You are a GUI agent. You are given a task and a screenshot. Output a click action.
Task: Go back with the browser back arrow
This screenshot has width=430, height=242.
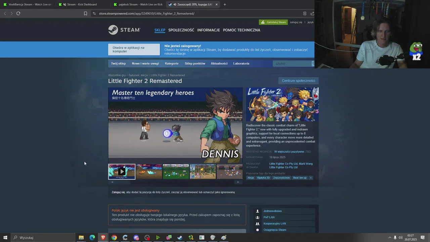[x=5, y=13]
